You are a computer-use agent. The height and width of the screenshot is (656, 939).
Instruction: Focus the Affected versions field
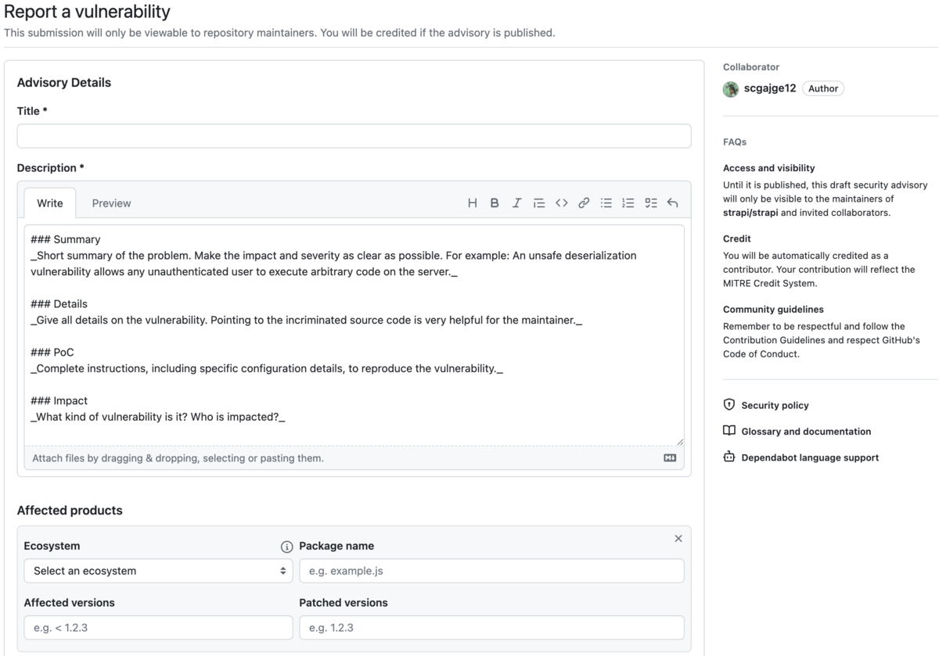tap(158, 628)
